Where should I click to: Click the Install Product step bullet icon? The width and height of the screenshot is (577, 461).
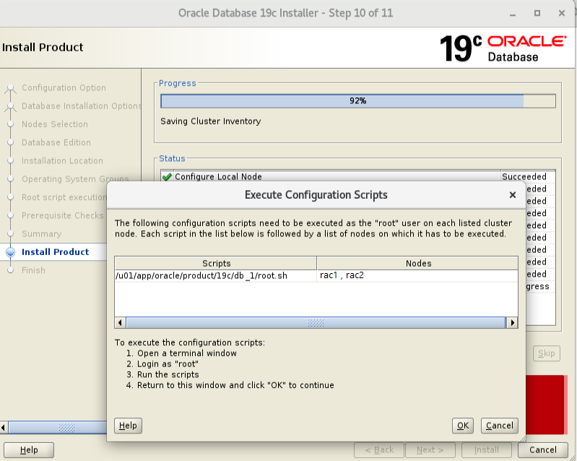(10, 252)
